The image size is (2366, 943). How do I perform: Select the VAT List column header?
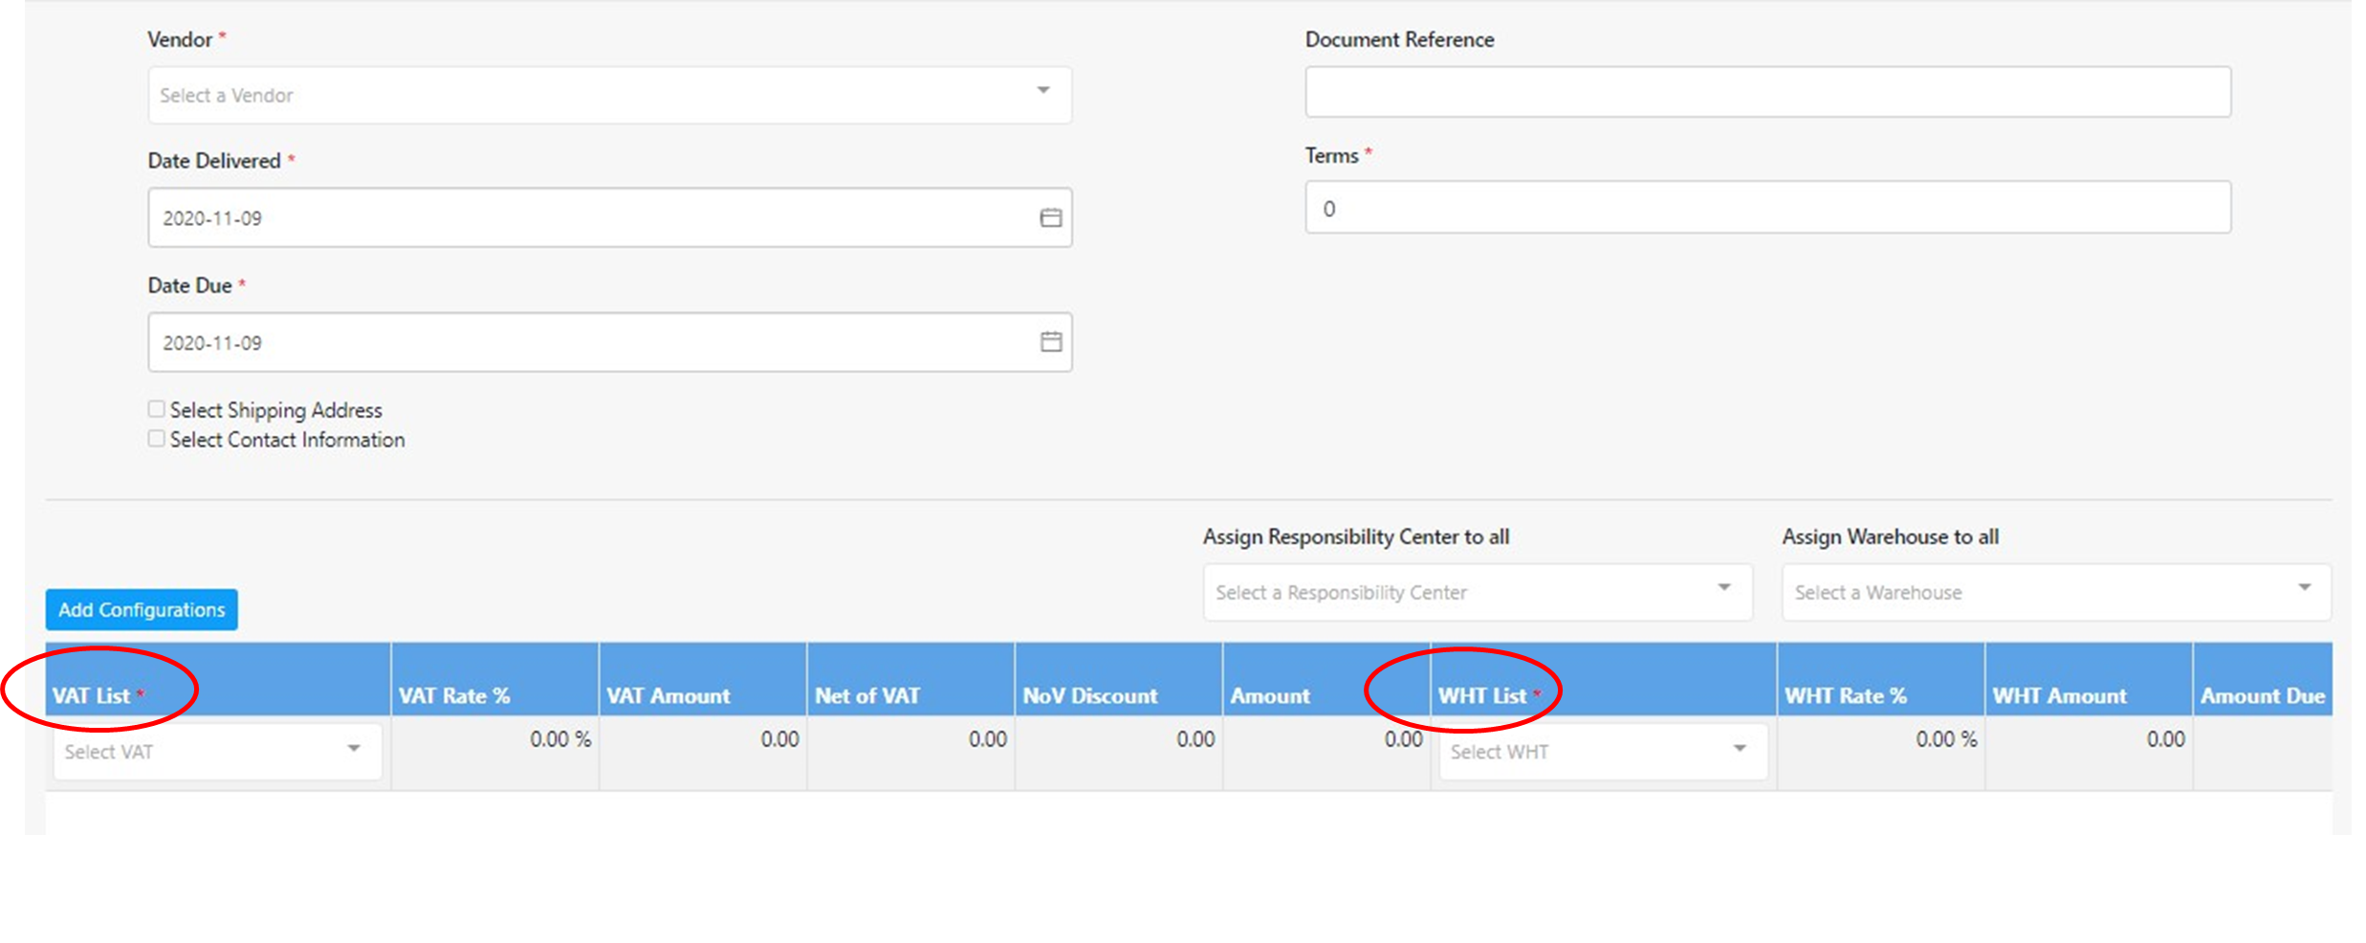pyautogui.click(x=92, y=695)
